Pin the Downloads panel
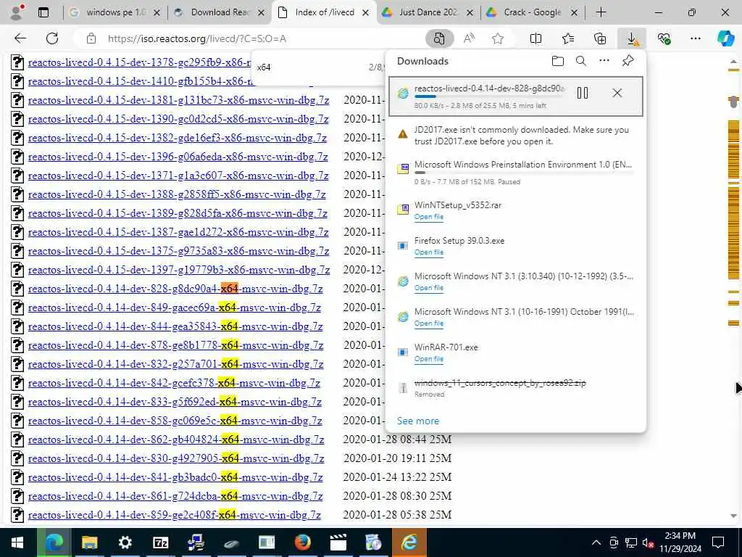Image resolution: width=742 pixels, height=557 pixels. point(628,61)
